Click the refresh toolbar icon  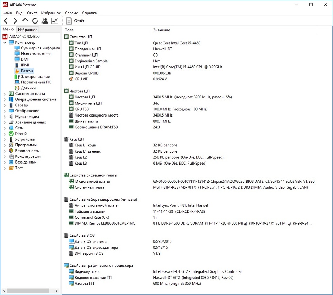35,21
